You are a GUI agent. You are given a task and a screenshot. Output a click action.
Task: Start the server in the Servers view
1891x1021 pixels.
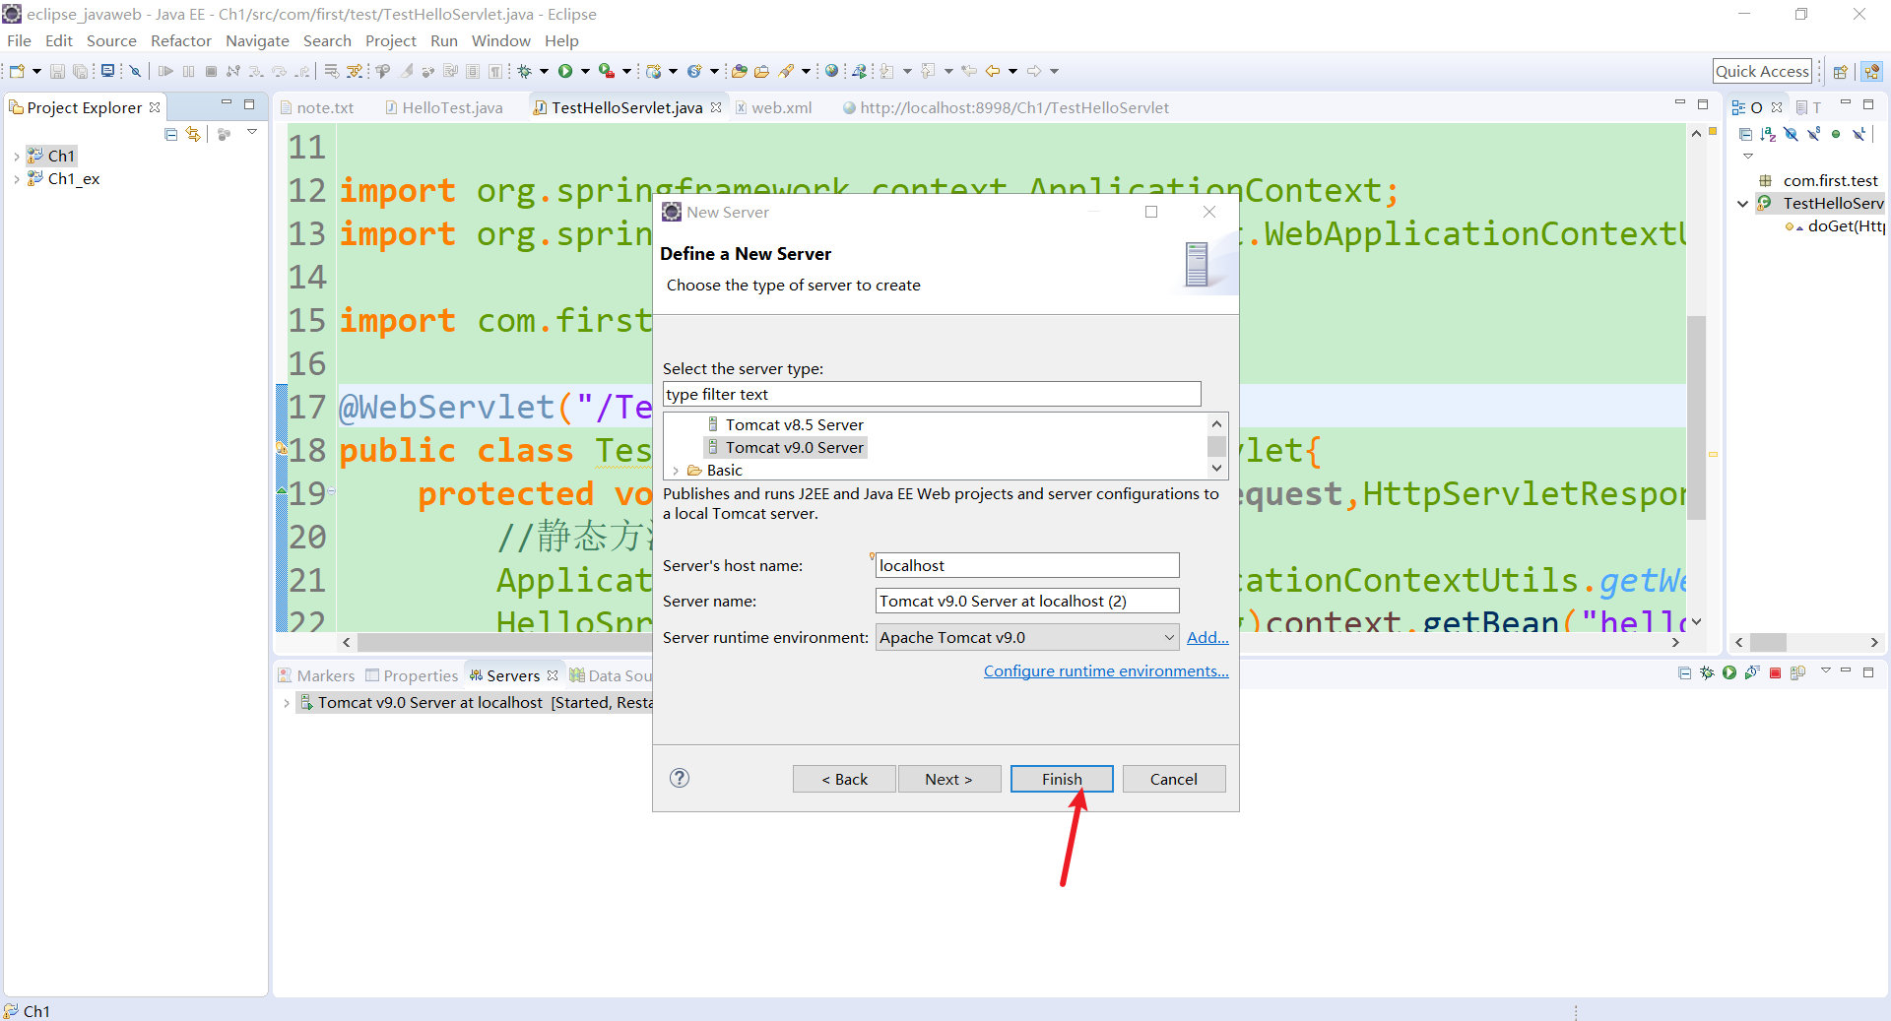tap(1730, 673)
